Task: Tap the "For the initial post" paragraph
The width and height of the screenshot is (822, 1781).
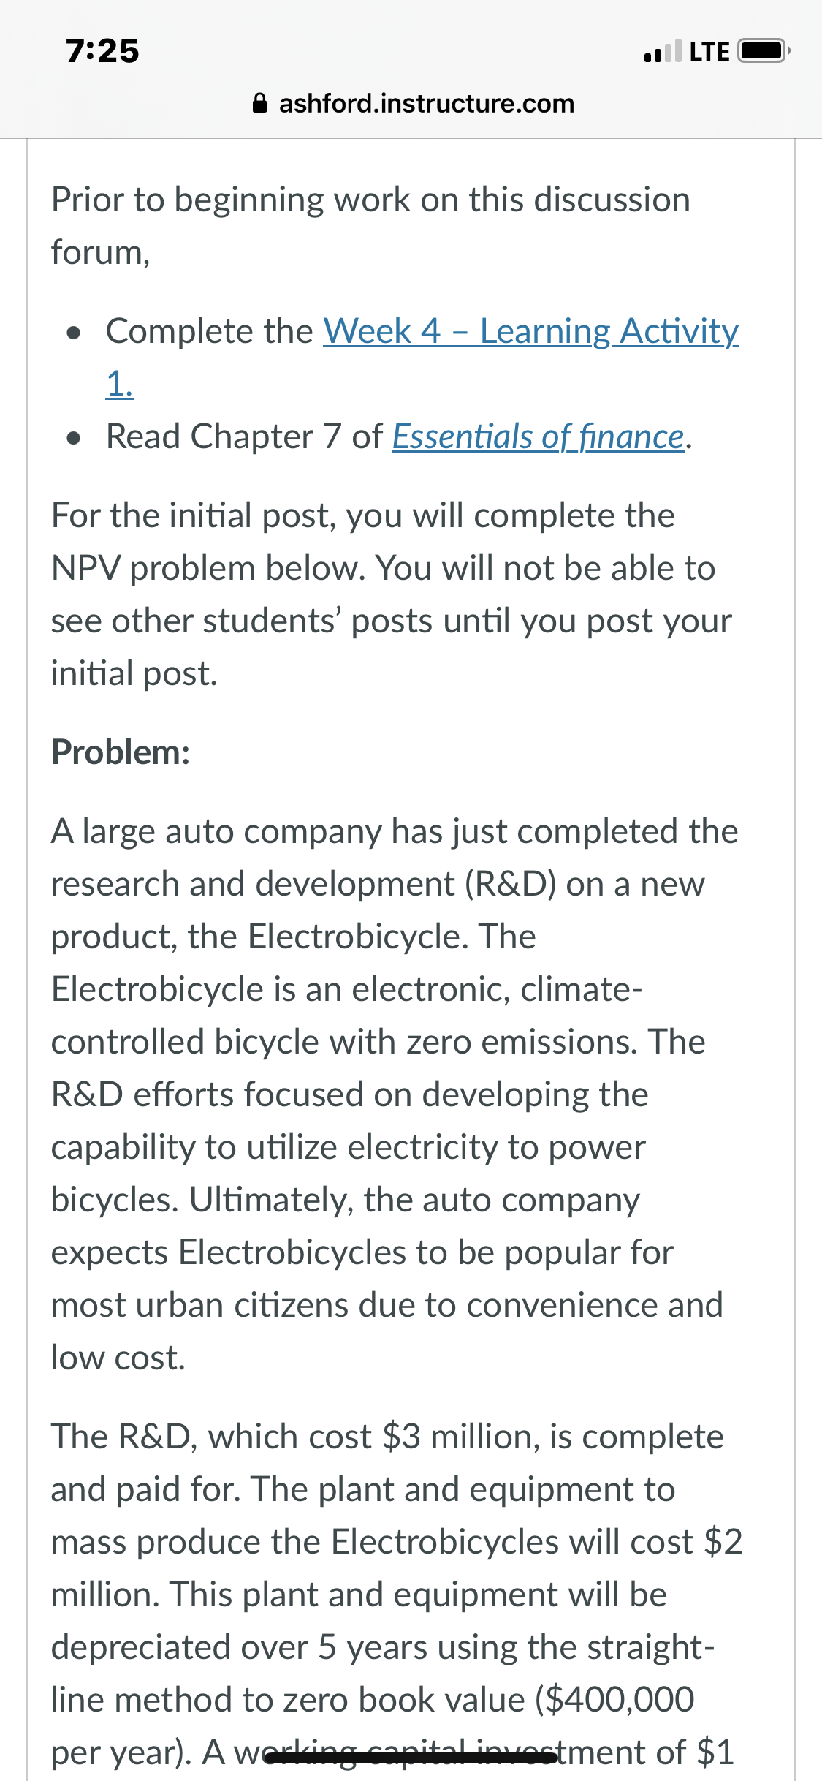Action: coord(392,594)
